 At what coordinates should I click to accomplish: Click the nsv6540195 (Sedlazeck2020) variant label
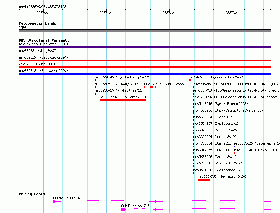click(x=43, y=44)
